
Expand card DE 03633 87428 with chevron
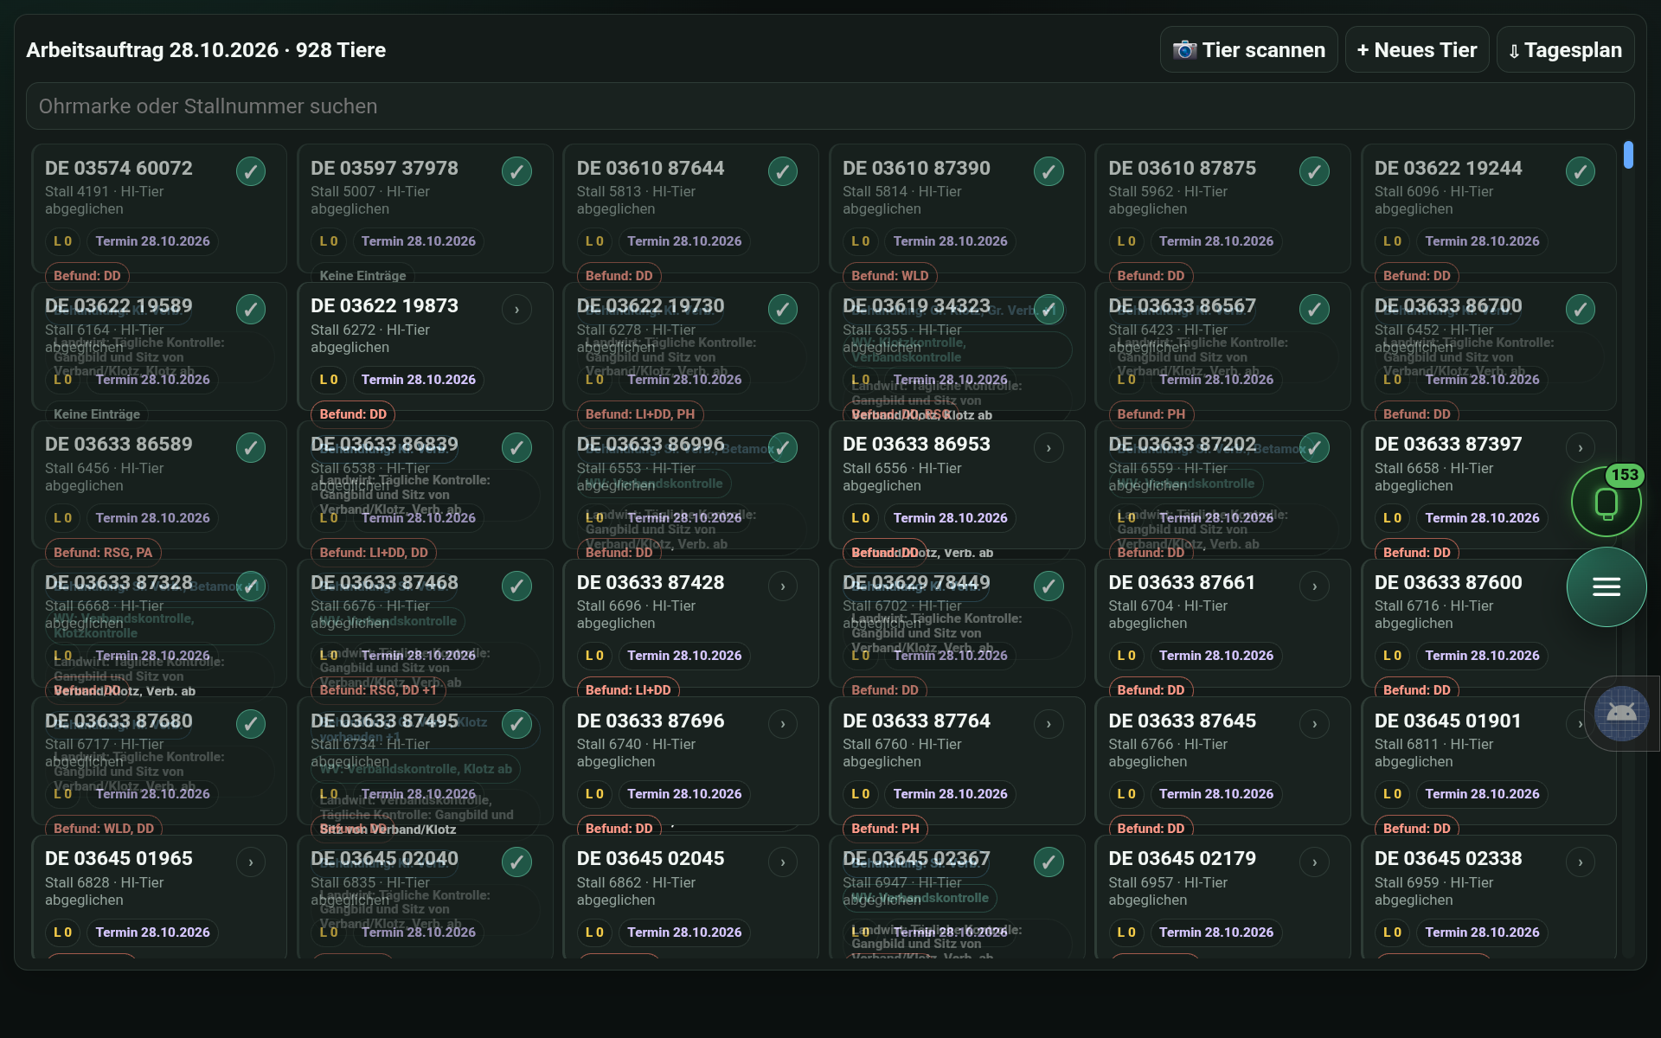tap(783, 586)
